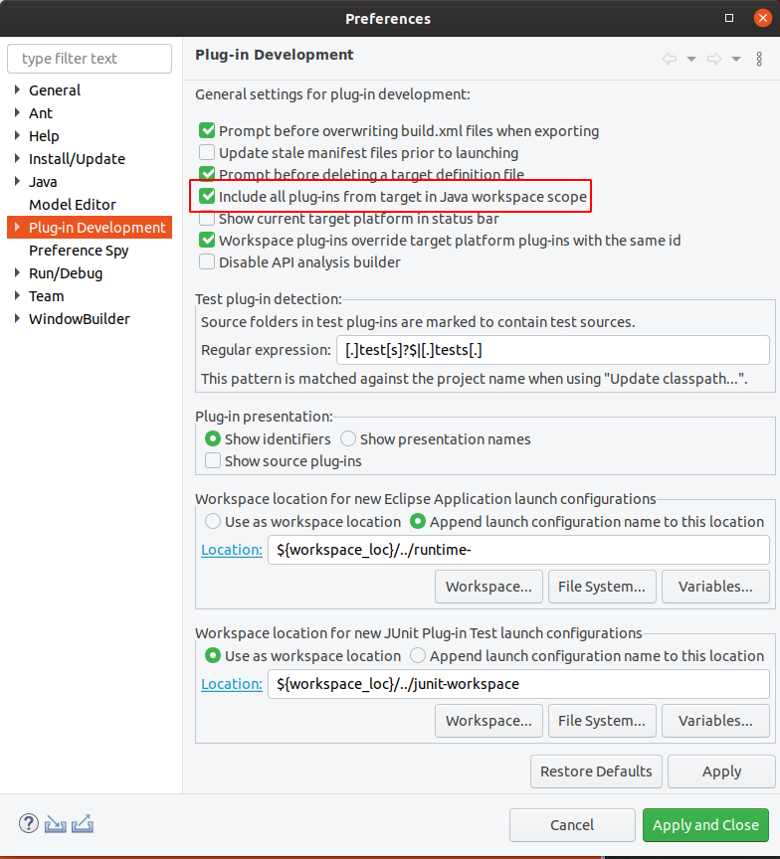The width and height of the screenshot is (780, 859).
Task: Maximize the Preferences window
Action: (729, 18)
